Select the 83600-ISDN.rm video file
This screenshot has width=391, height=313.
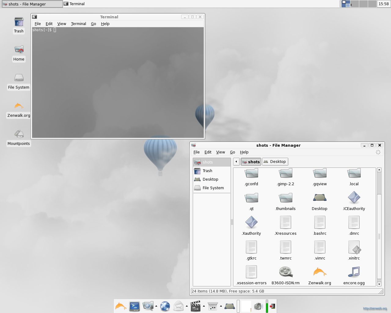point(286,272)
